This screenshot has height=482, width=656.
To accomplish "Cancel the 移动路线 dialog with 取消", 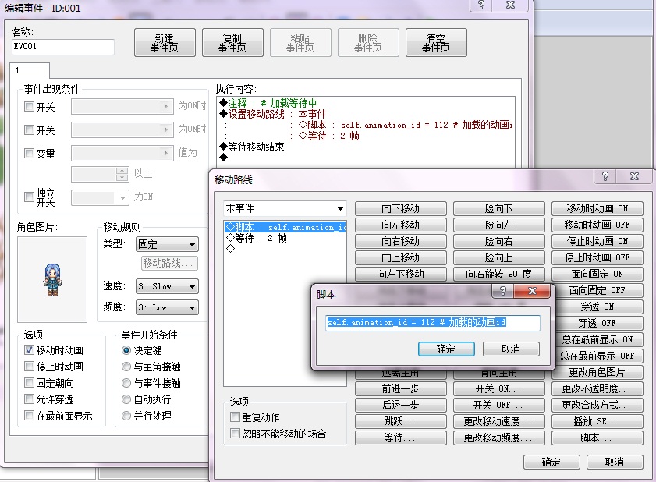I will (615, 462).
